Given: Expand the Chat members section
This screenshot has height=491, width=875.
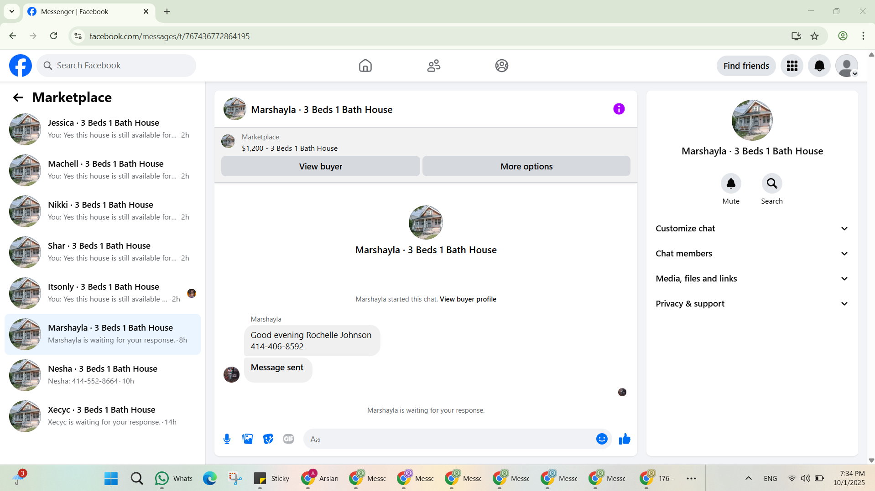Looking at the screenshot, I should pos(752,254).
